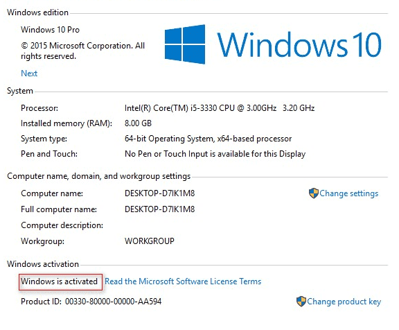Click the Windows 10 logo
This screenshot has height=330, width=399.
273,44
